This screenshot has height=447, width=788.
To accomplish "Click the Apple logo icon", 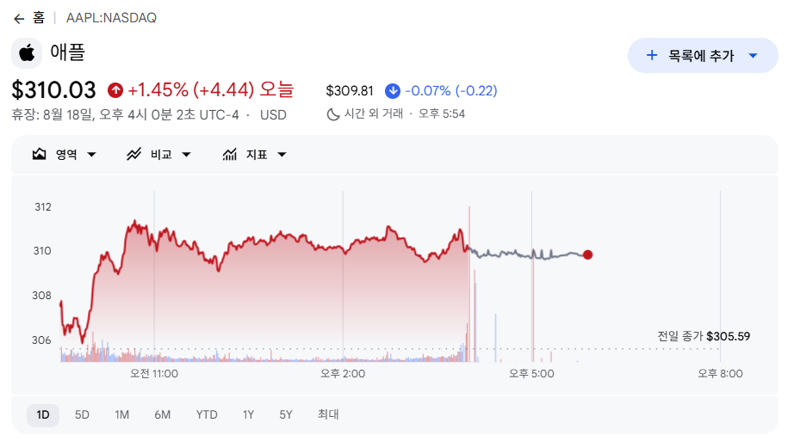I will click(x=27, y=53).
